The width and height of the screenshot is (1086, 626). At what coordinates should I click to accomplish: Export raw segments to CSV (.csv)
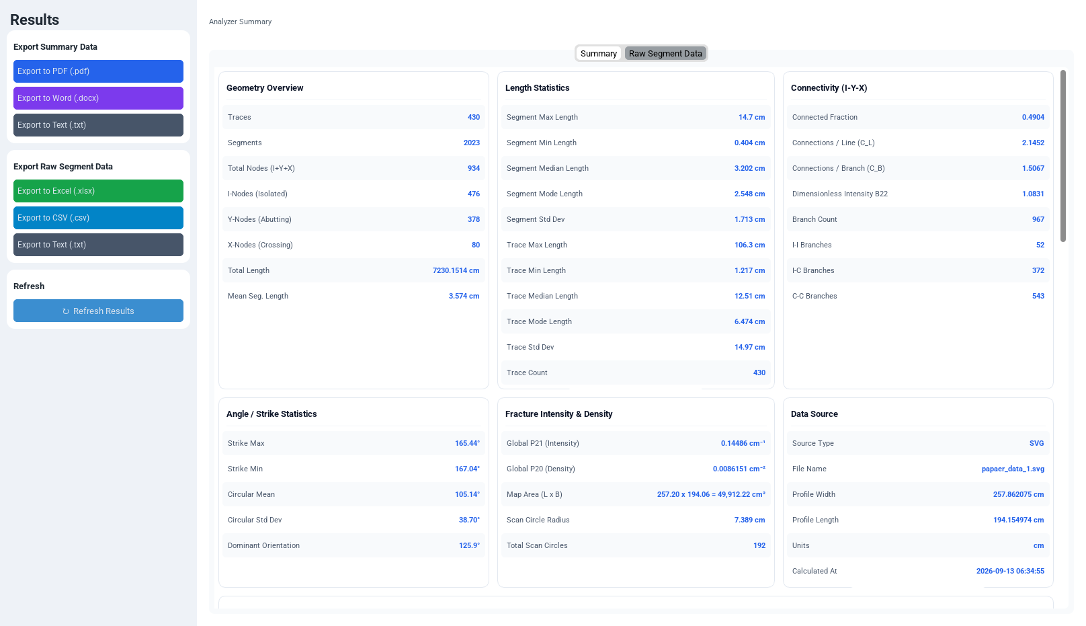98,218
